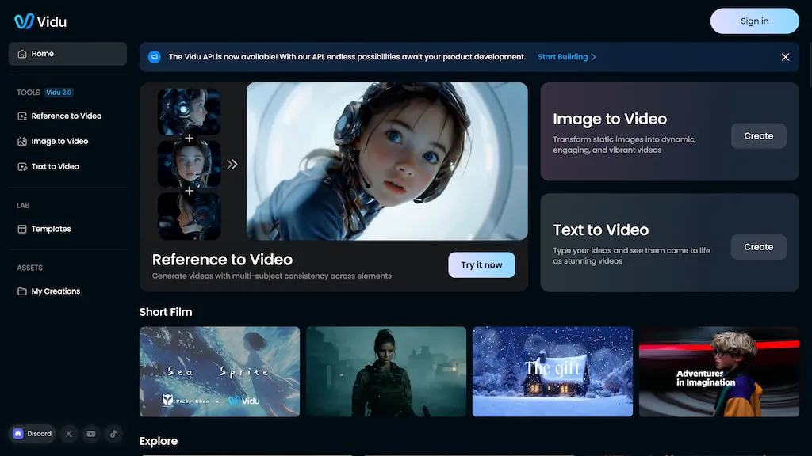This screenshot has height=456, width=812.
Task: Click the plus sign above third reference
Action: [189, 191]
